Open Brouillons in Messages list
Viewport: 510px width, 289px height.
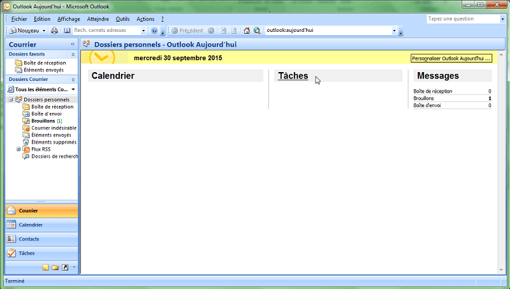pos(423,98)
